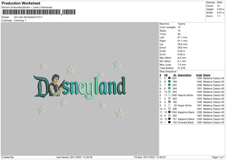This screenshot has width=226, height=160.
Task: Select thread code 1290 in row 1
Action: tap(199, 78)
